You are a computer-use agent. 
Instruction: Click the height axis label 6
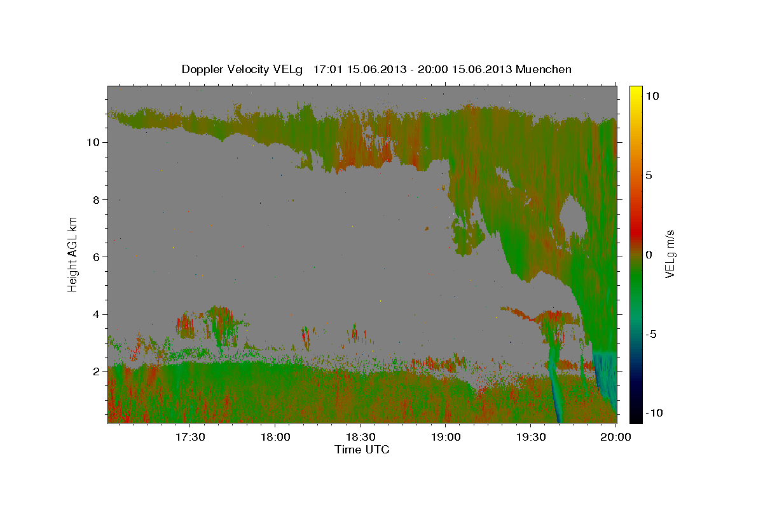[x=97, y=257]
